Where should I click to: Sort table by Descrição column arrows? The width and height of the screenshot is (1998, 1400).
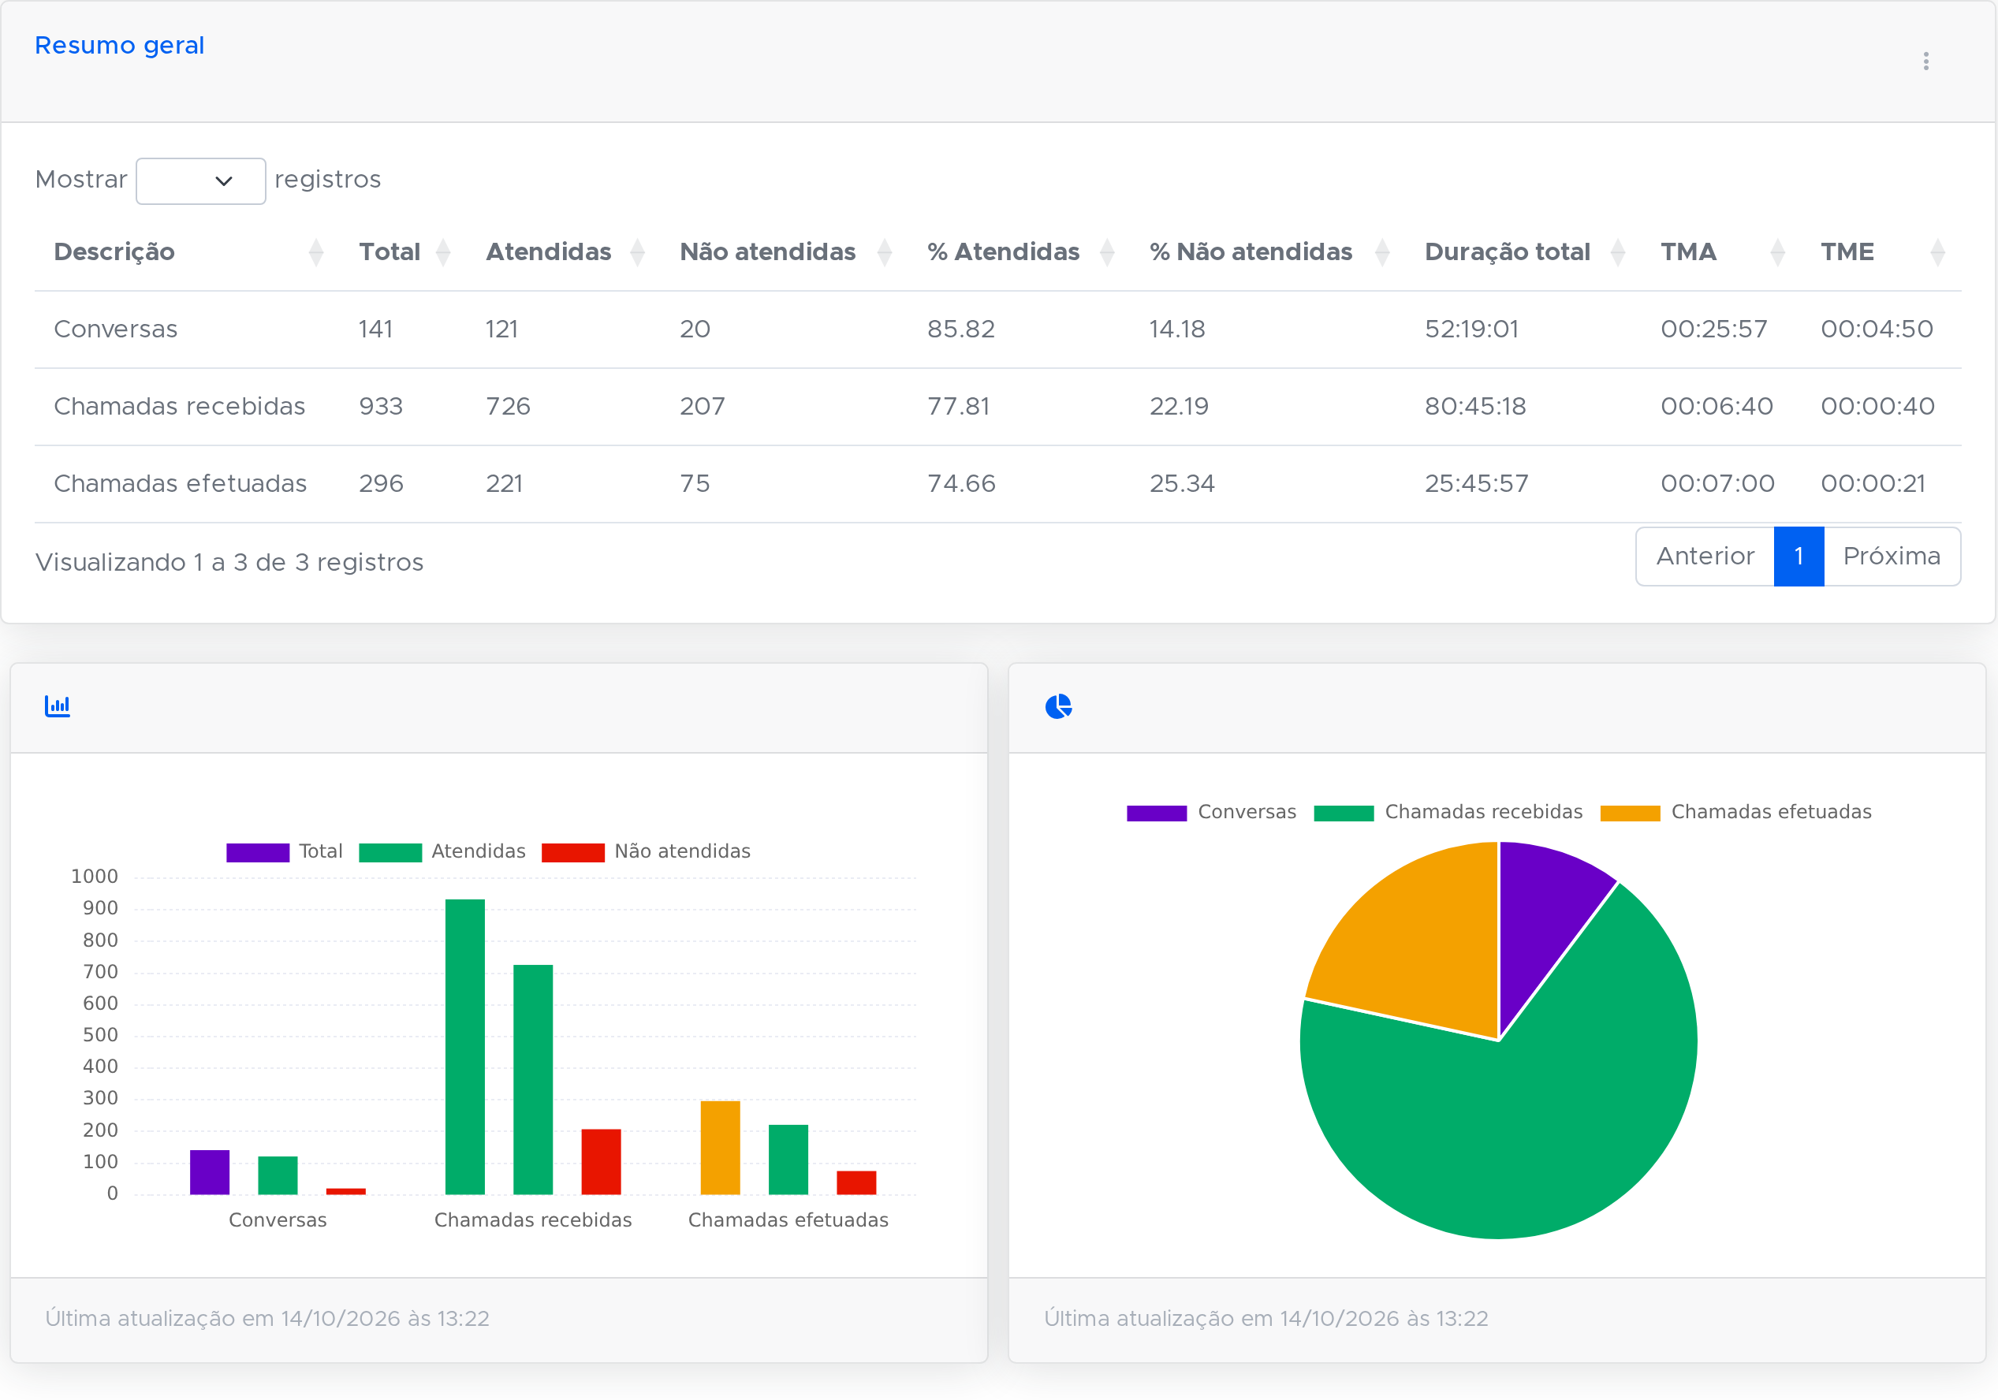point(316,252)
